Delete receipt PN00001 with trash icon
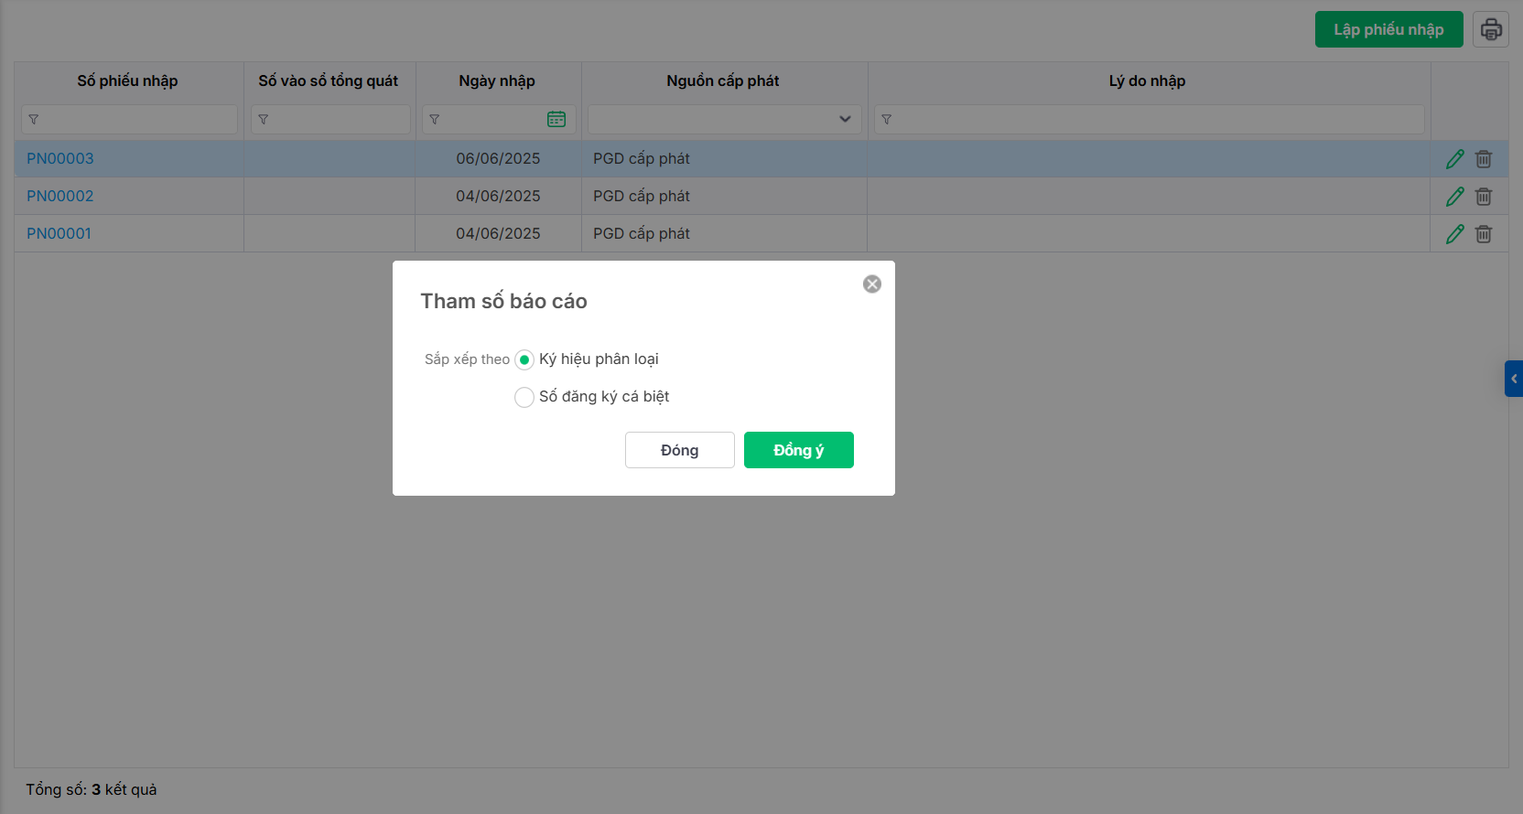 (x=1484, y=234)
